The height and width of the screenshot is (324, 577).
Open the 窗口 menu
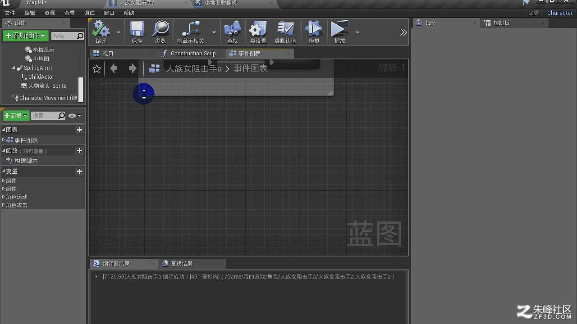(x=109, y=13)
